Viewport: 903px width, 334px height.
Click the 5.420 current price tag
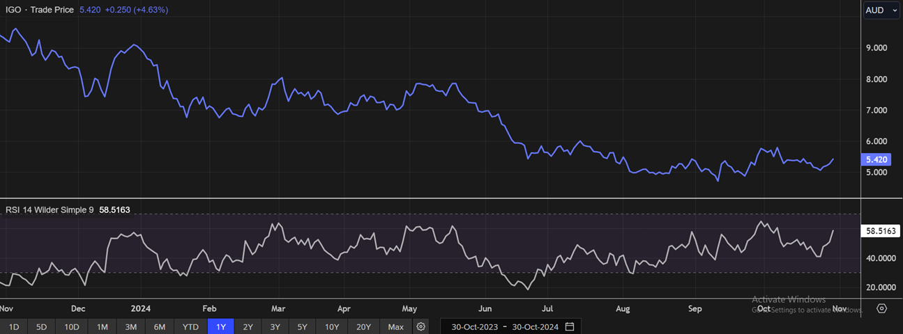point(877,159)
